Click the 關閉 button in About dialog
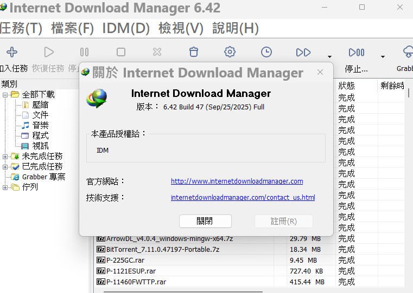The image size is (413, 293). (205, 221)
